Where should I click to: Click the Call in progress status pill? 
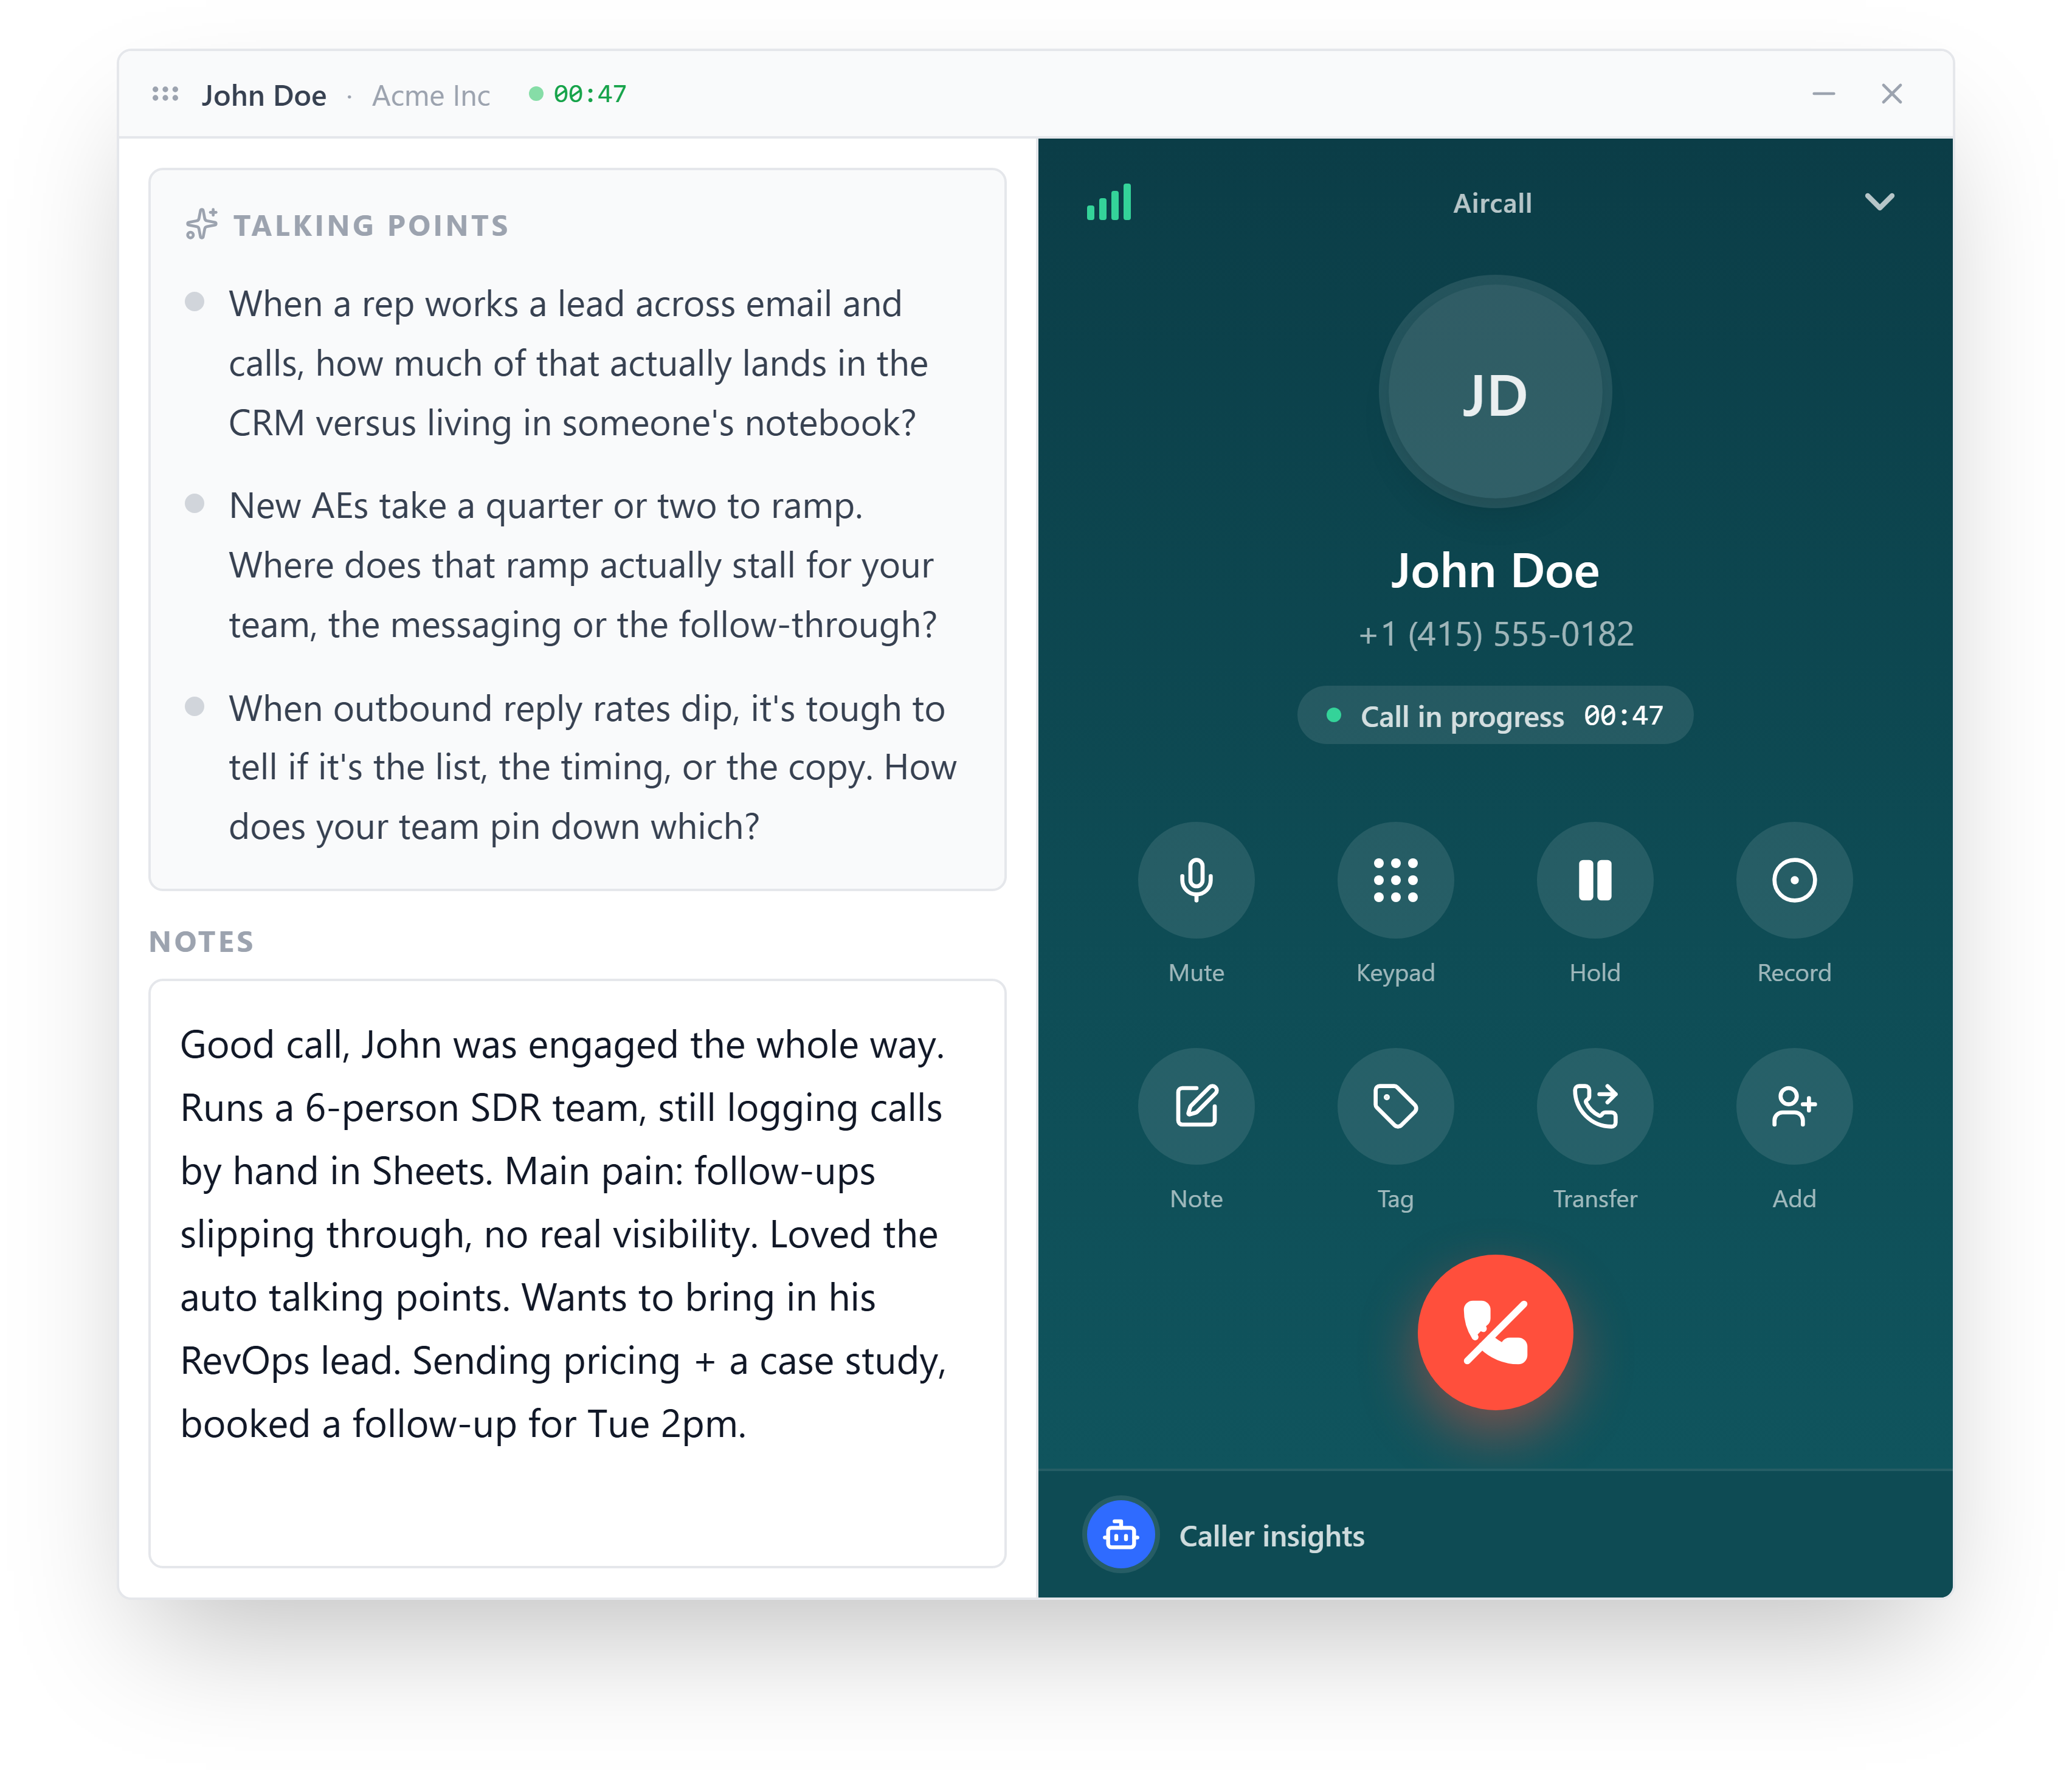(1494, 716)
